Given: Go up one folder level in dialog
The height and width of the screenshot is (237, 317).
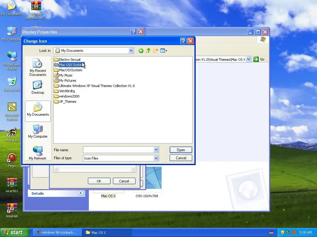Looking at the screenshot, I should (148, 51).
